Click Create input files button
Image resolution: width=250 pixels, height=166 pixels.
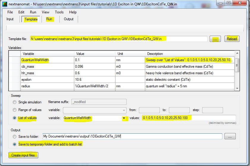(23, 155)
